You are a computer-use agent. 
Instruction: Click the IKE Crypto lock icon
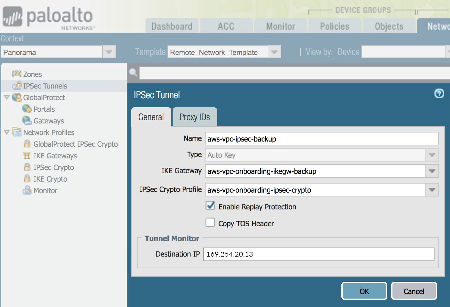(27, 179)
